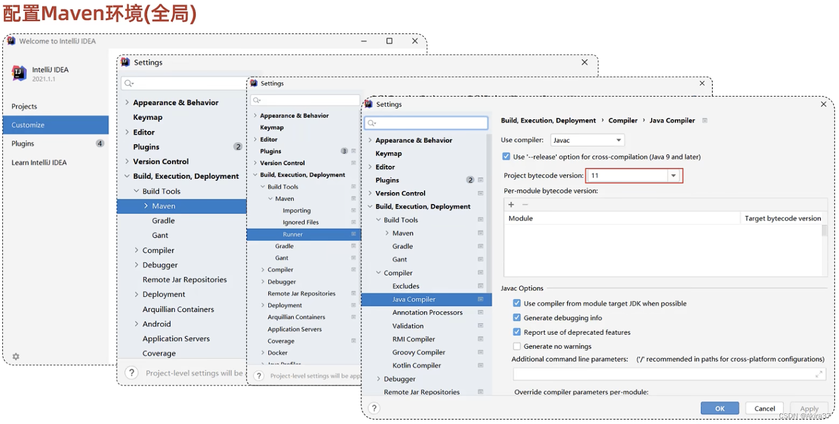Click the IntelliJ IDEA logo in Welcome sidebar
The width and height of the screenshot is (839, 424).
point(19,73)
